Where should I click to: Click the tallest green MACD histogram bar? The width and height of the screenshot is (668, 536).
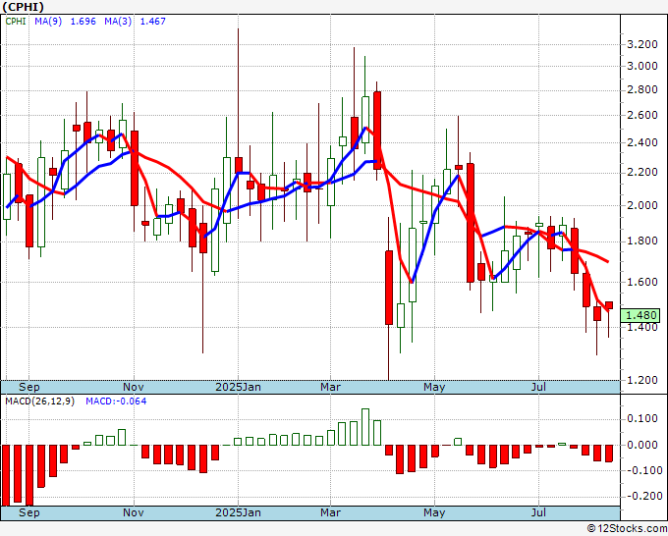point(365,427)
